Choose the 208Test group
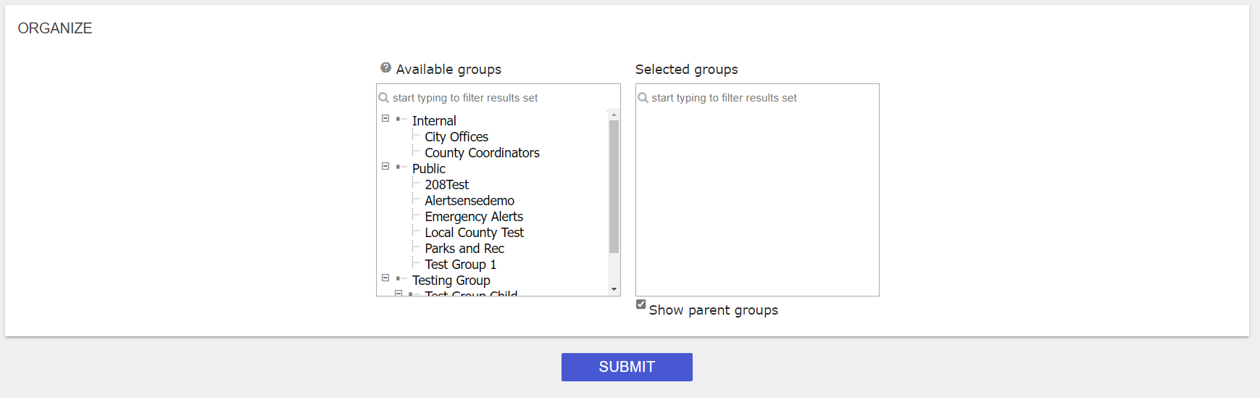The height and width of the screenshot is (398, 1260). (x=446, y=185)
